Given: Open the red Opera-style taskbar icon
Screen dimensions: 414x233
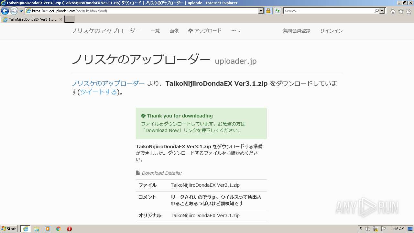Looking at the screenshot, I should click(x=69, y=229).
